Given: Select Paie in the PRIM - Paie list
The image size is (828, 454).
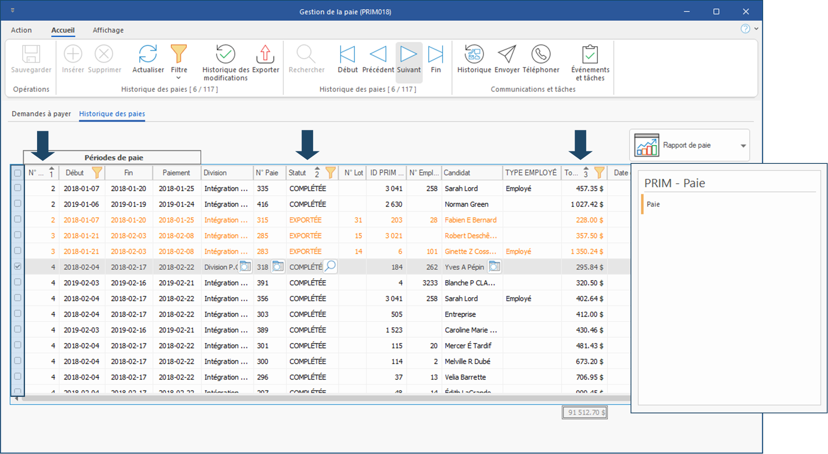Looking at the screenshot, I should [x=653, y=204].
